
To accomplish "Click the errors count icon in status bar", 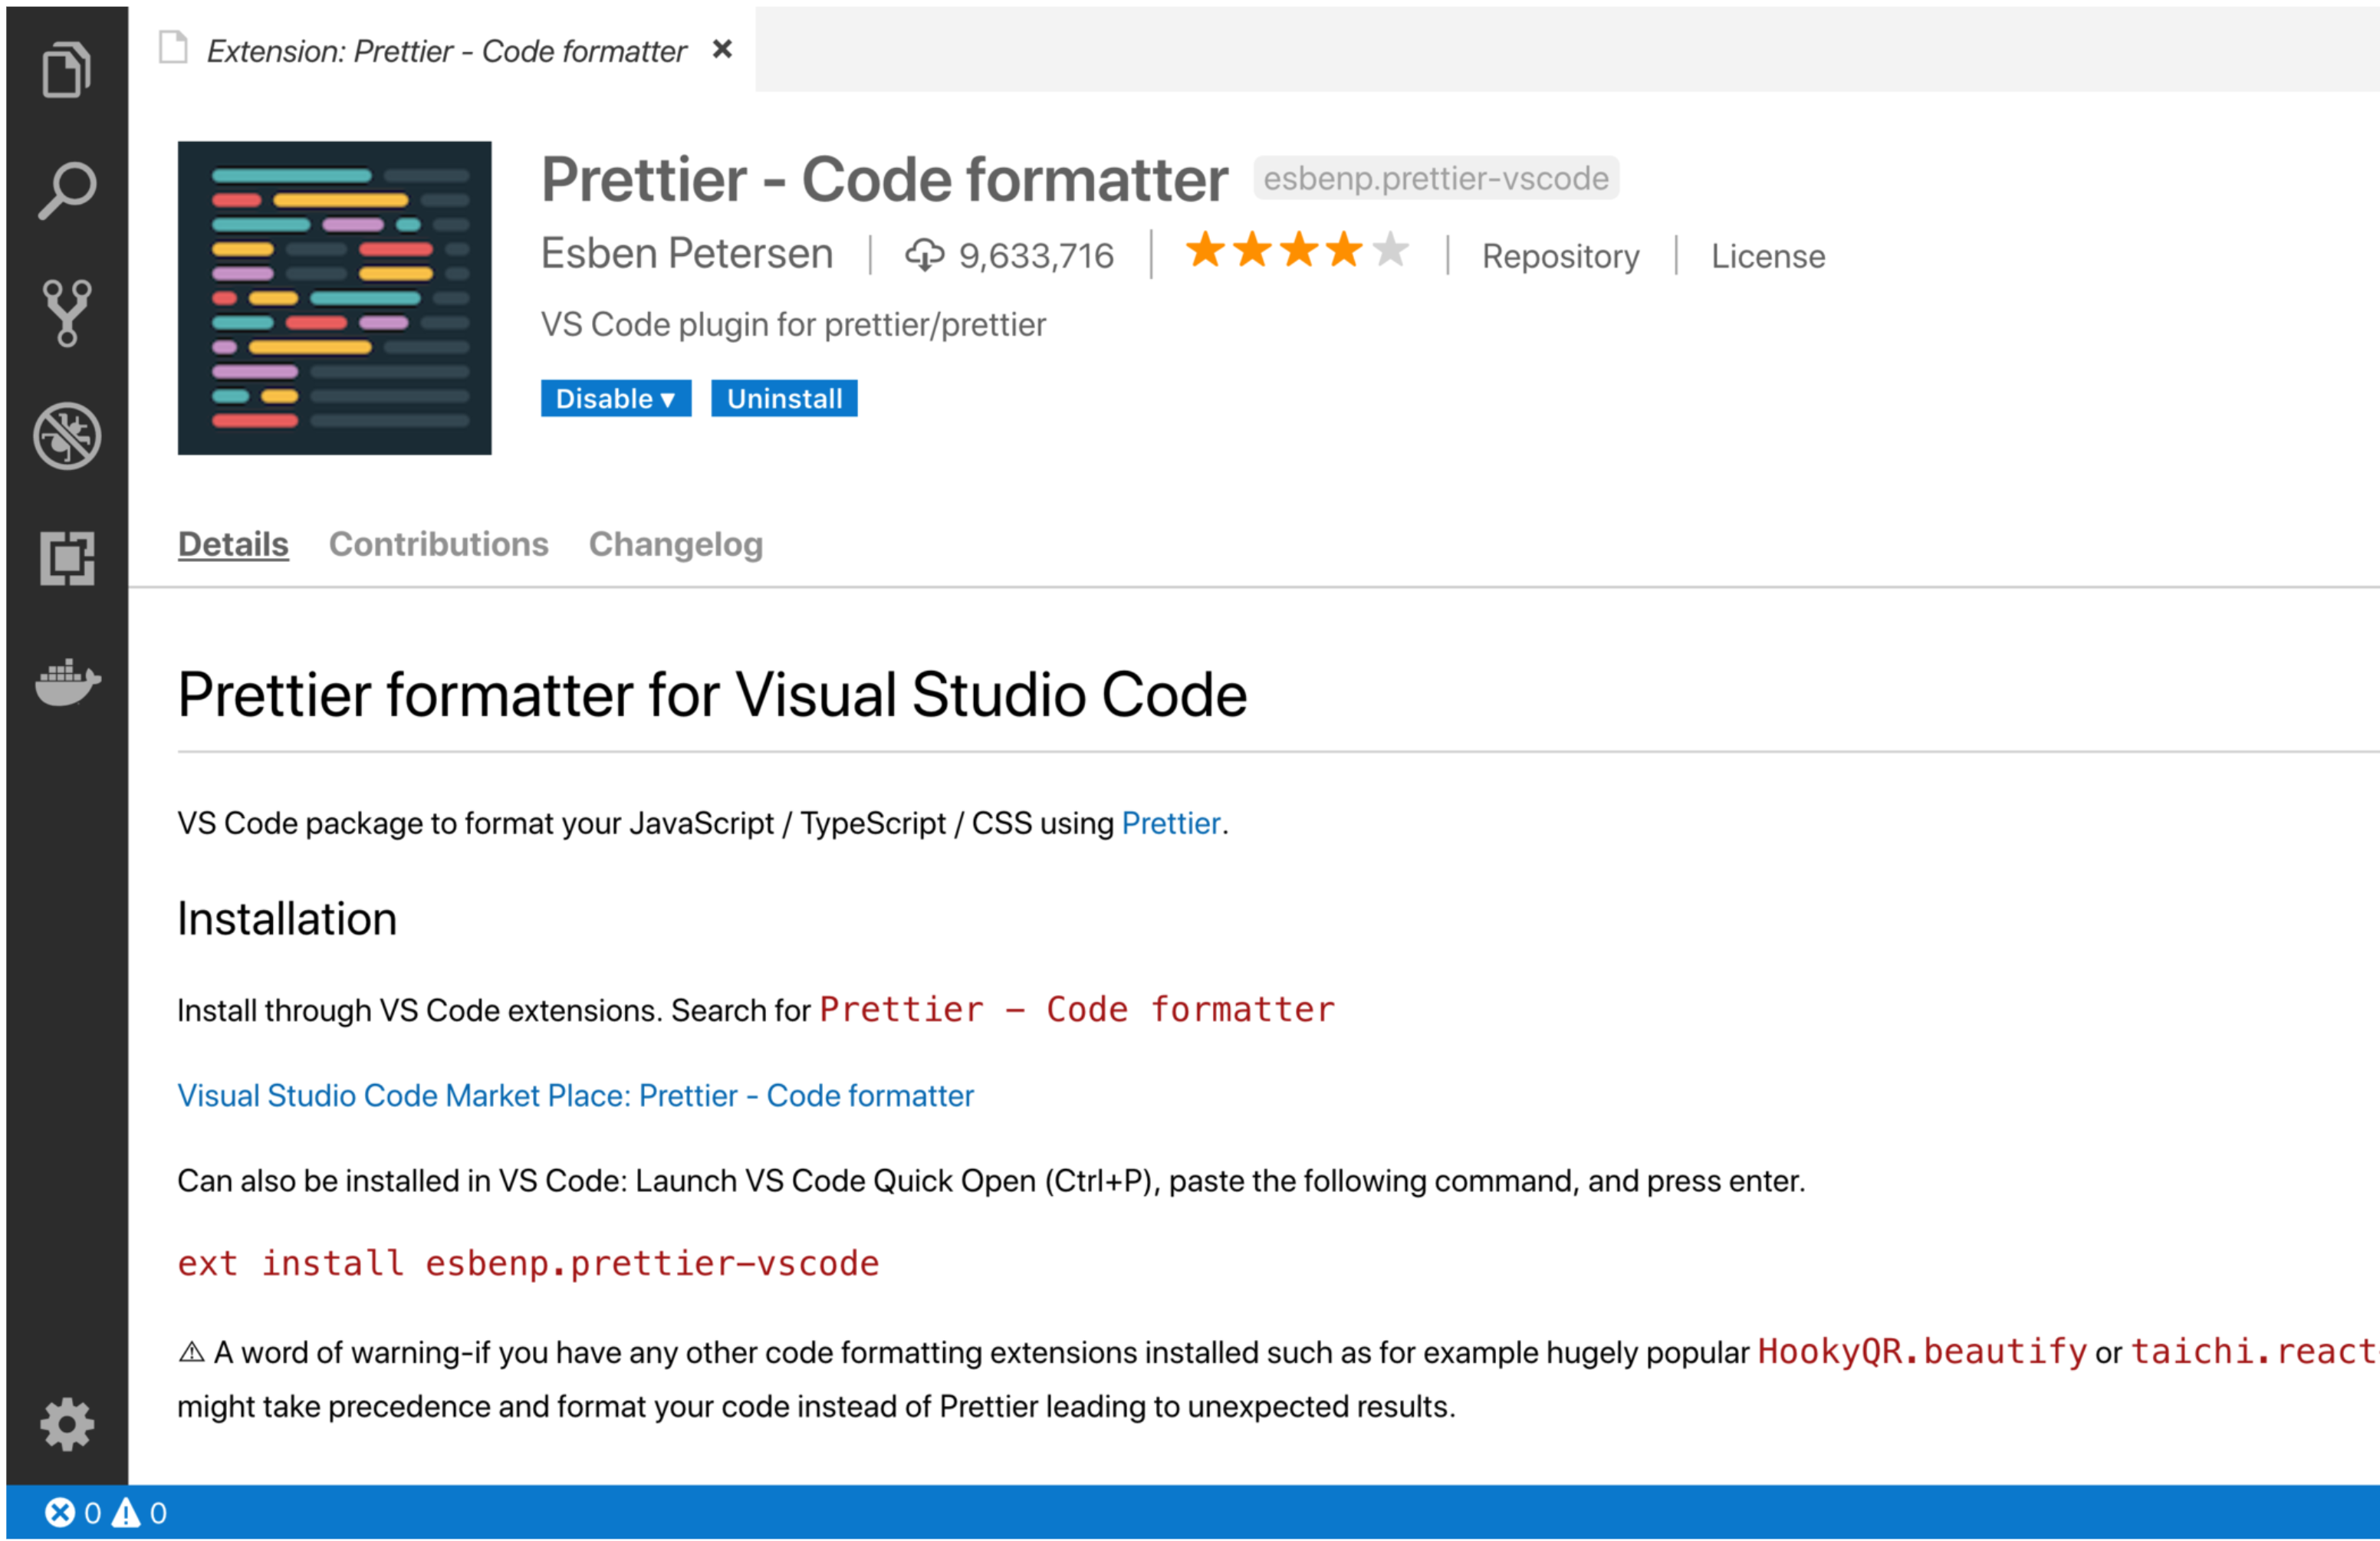I will pyautogui.click(x=60, y=1513).
